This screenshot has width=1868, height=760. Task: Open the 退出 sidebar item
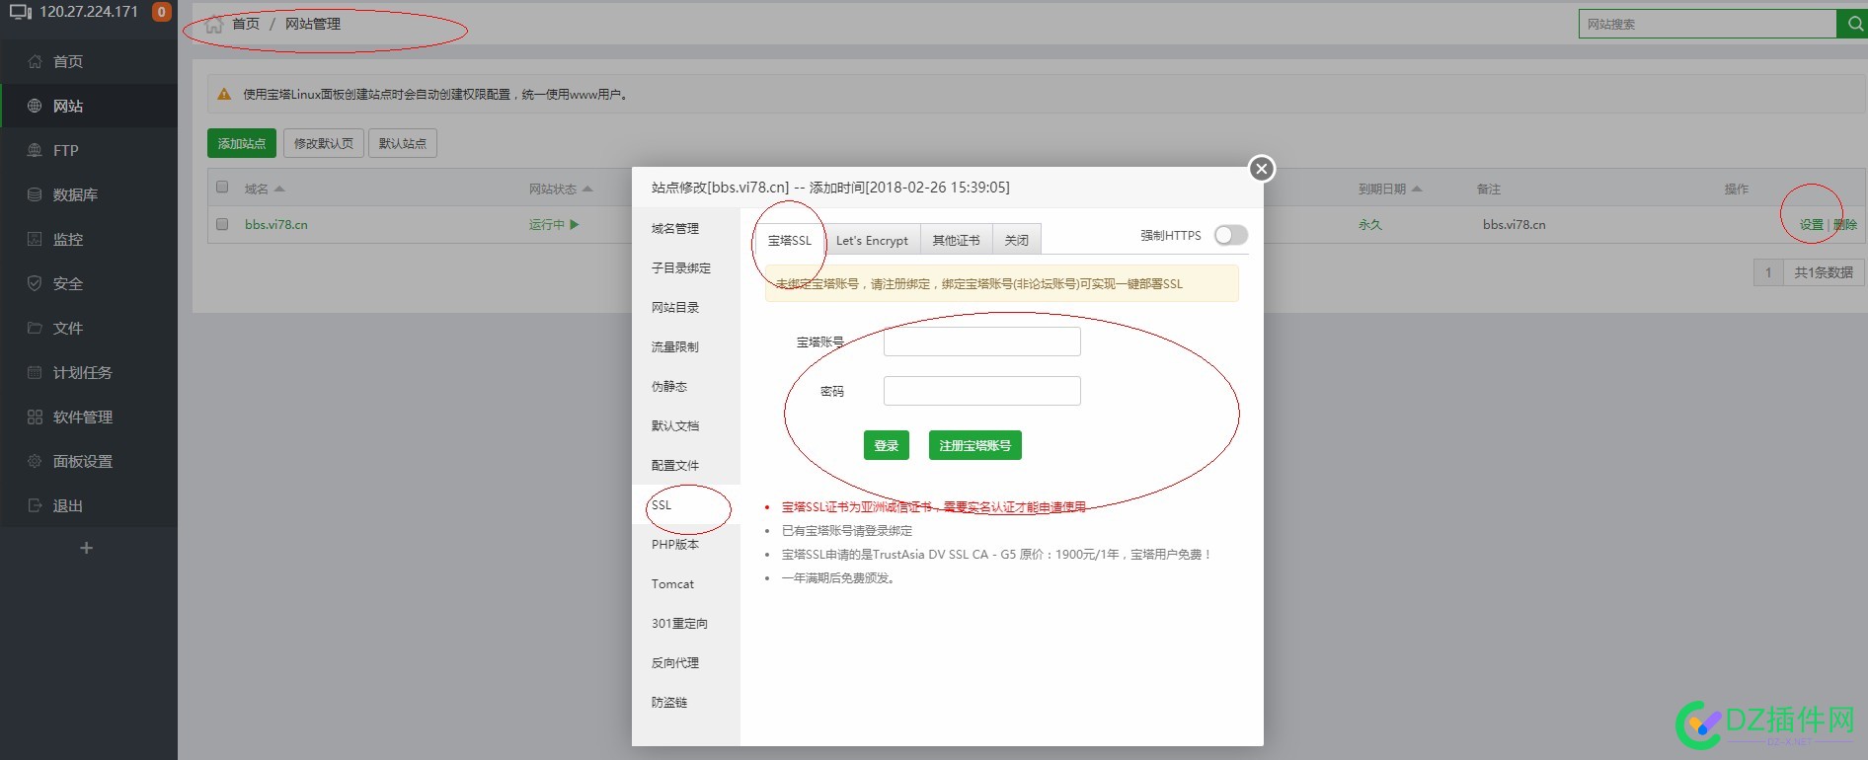point(89,505)
